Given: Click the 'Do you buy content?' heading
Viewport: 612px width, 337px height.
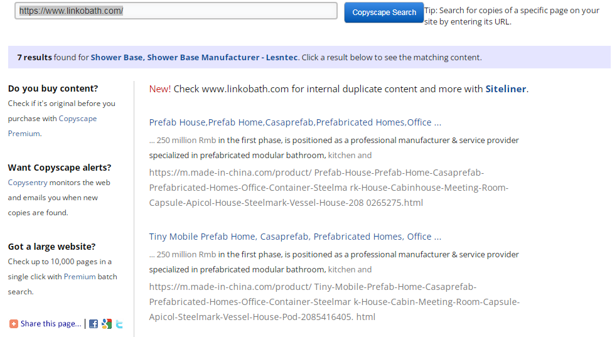Looking at the screenshot, I should [x=53, y=88].
